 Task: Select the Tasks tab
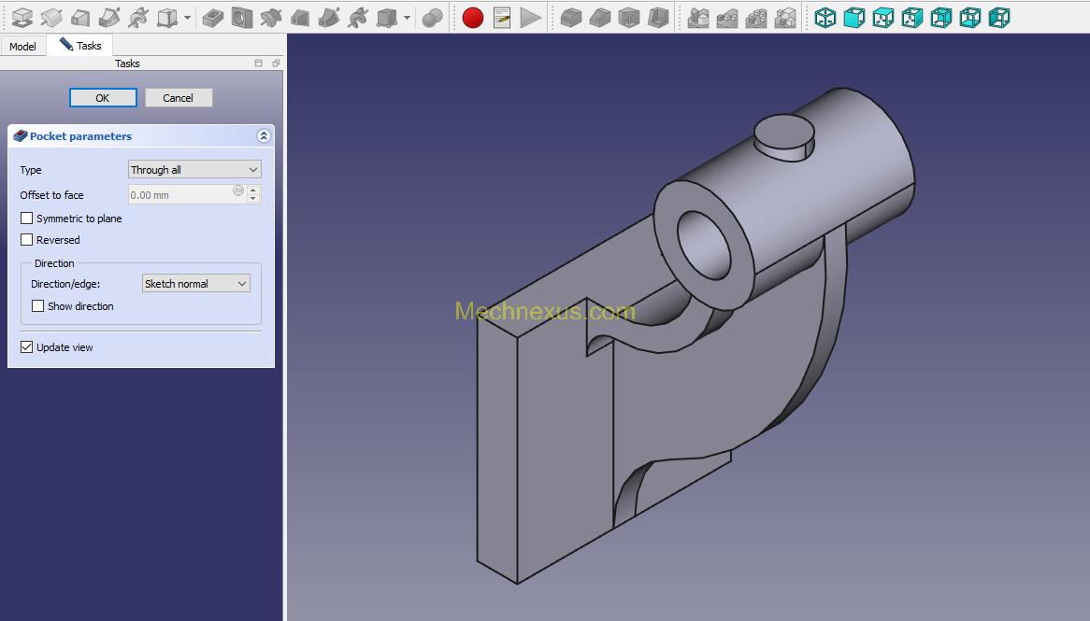[x=80, y=46]
